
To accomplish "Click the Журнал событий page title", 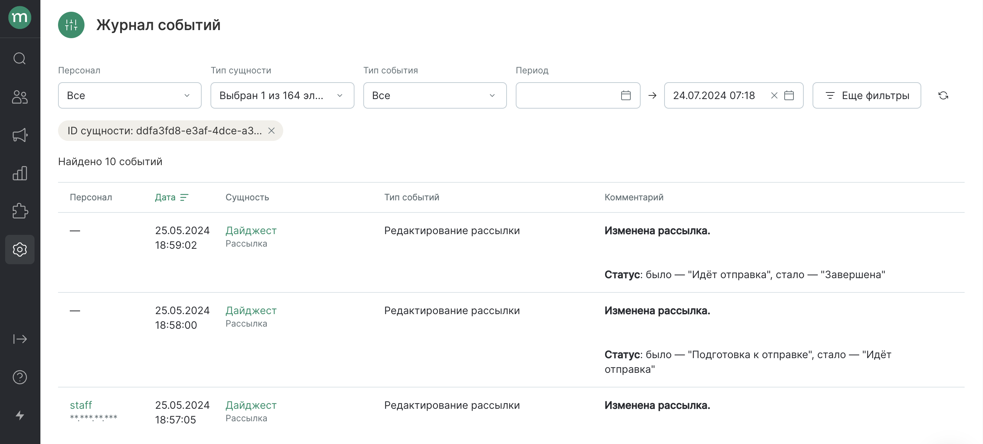I will pyautogui.click(x=158, y=25).
